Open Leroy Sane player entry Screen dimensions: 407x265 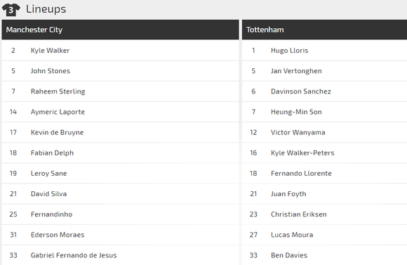[49, 174]
